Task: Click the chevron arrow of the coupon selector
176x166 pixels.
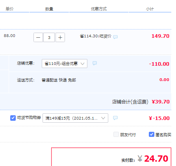Action: tap(103, 118)
